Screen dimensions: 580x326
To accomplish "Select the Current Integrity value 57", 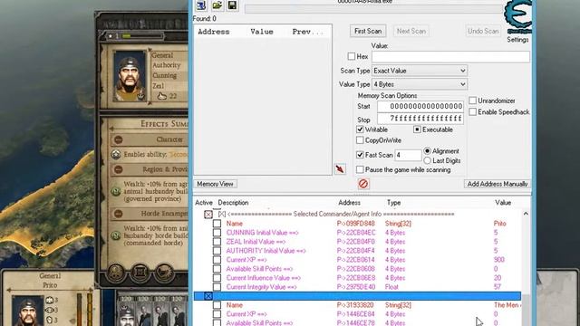I will click(498, 287).
